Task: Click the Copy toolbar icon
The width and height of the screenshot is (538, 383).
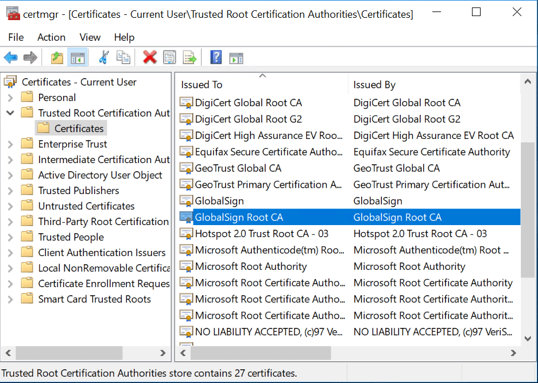Action: click(123, 57)
